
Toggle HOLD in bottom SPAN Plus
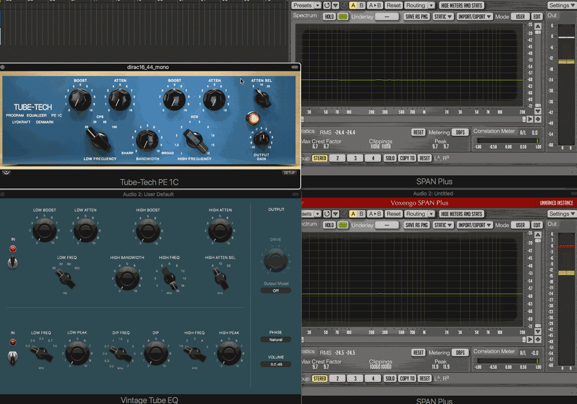tap(329, 225)
